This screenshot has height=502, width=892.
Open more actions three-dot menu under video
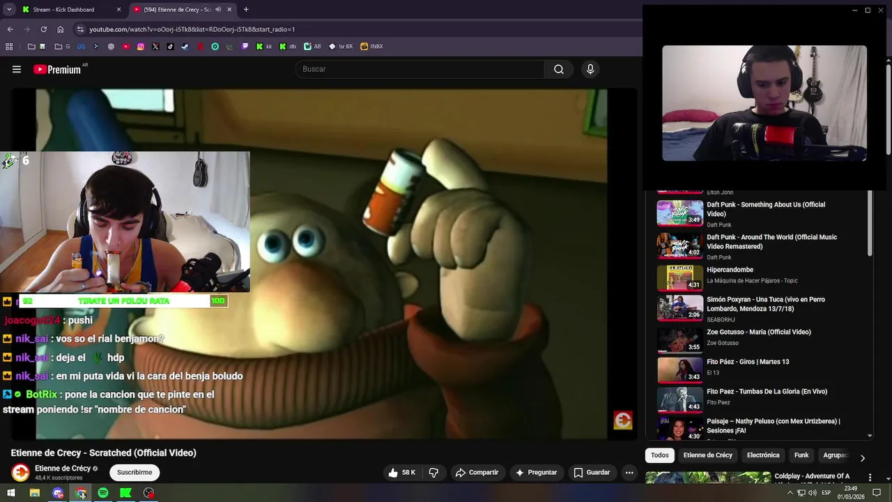(629, 473)
